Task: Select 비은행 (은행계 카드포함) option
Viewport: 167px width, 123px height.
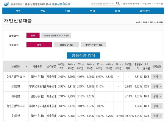Action: pos(56,35)
